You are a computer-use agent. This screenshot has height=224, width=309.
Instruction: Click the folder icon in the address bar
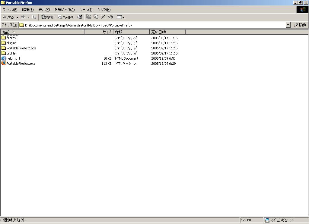tap(22, 25)
